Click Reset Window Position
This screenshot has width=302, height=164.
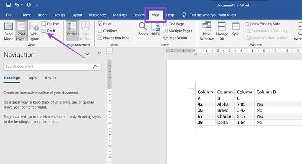point(267,38)
